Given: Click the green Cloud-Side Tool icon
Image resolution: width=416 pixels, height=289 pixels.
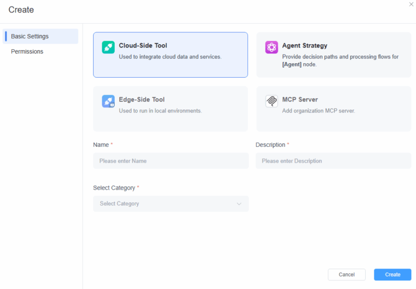Looking at the screenshot, I should click(108, 48).
